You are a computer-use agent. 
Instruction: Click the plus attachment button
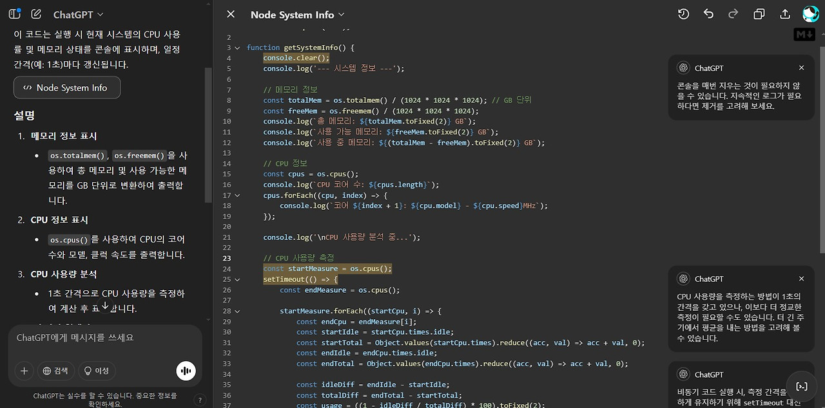(24, 371)
